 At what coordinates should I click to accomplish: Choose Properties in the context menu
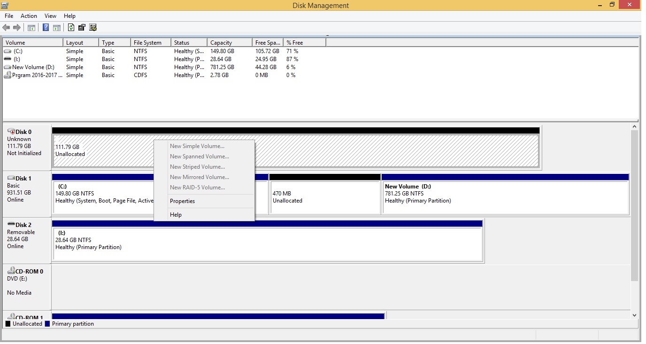pyautogui.click(x=182, y=201)
